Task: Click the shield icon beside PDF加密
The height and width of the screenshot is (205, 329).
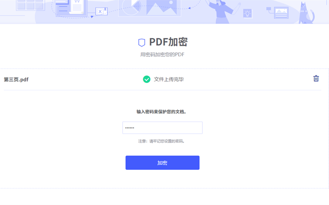Action: (141, 43)
